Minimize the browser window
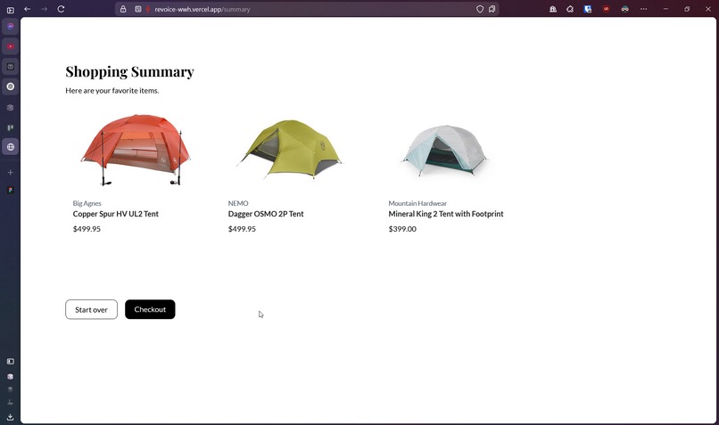The width and height of the screenshot is (719, 425). pos(665,9)
